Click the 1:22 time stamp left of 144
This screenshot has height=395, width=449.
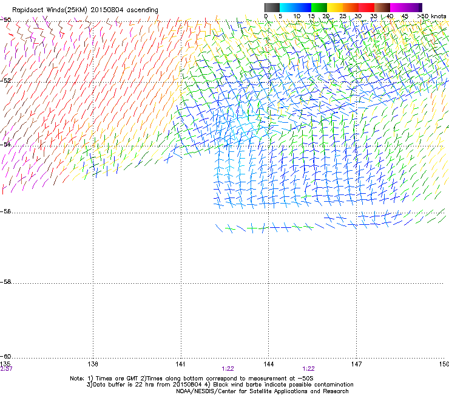(228, 369)
